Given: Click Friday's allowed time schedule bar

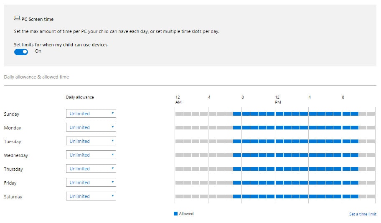Looking at the screenshot, I should (x=295, y=182).
